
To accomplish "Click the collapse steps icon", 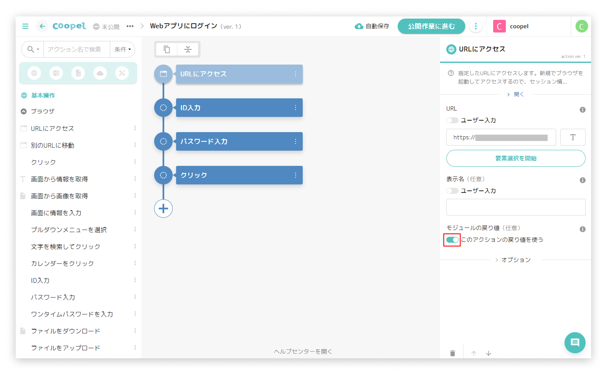I will (x=188, y=49).
